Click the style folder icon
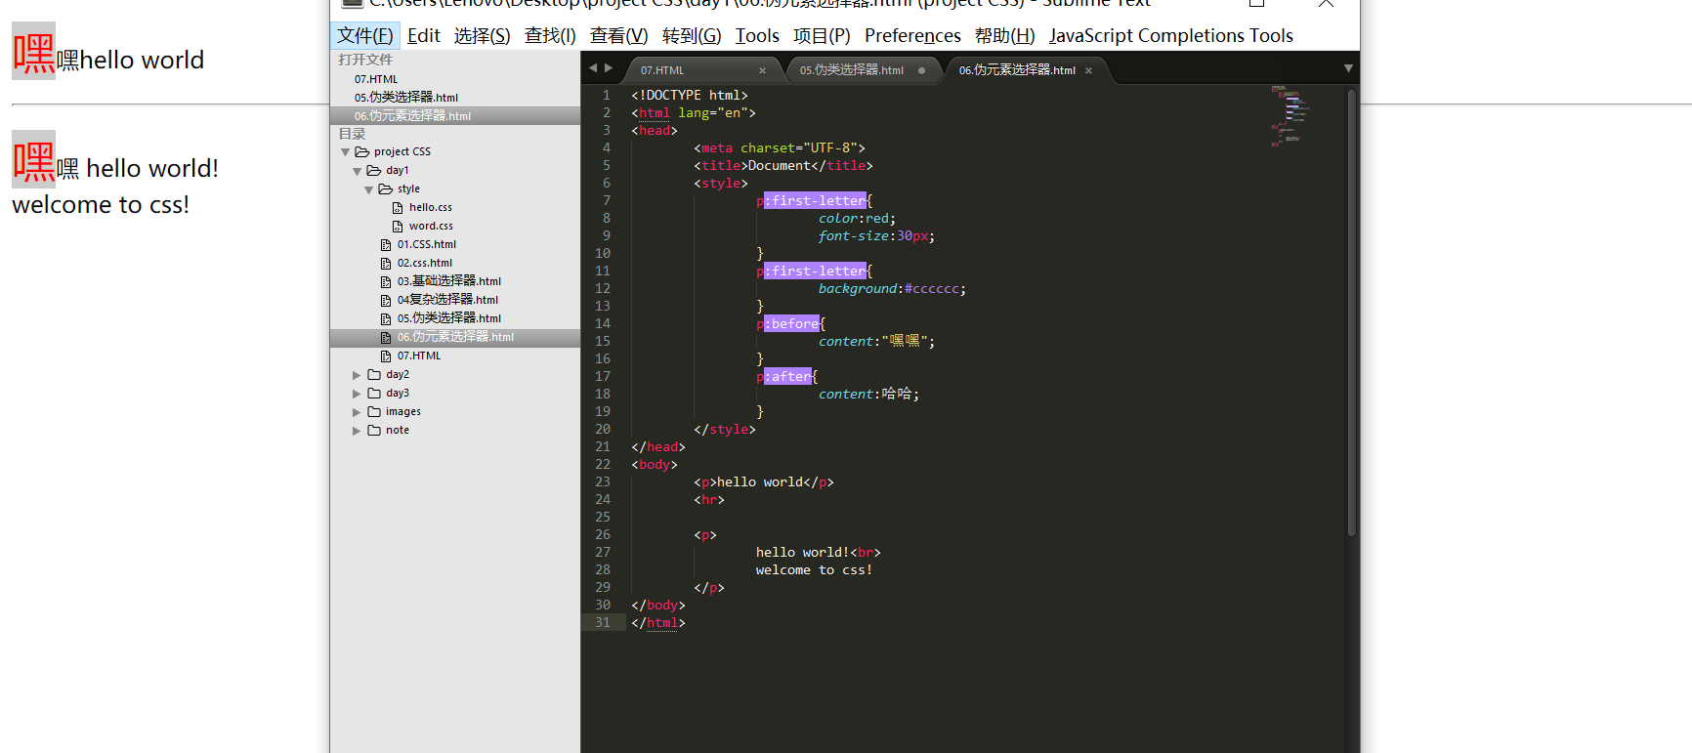Viewport: 1692px width, 753px height. pos(386,189)
